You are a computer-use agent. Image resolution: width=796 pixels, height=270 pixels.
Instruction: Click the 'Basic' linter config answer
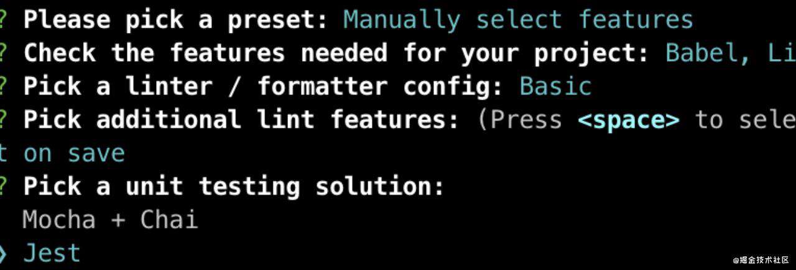coord(555,86)
